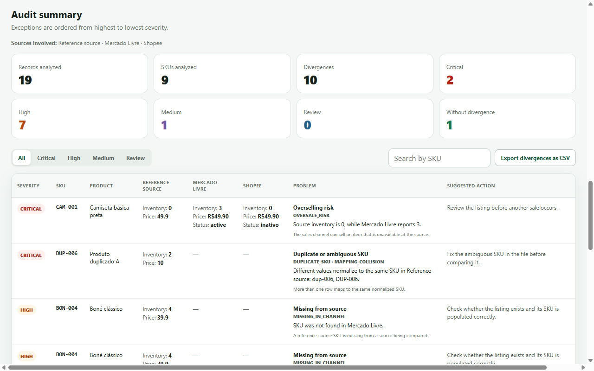Click 'Source inventory is 0' description
594x371 pixels.
(357, 224)
